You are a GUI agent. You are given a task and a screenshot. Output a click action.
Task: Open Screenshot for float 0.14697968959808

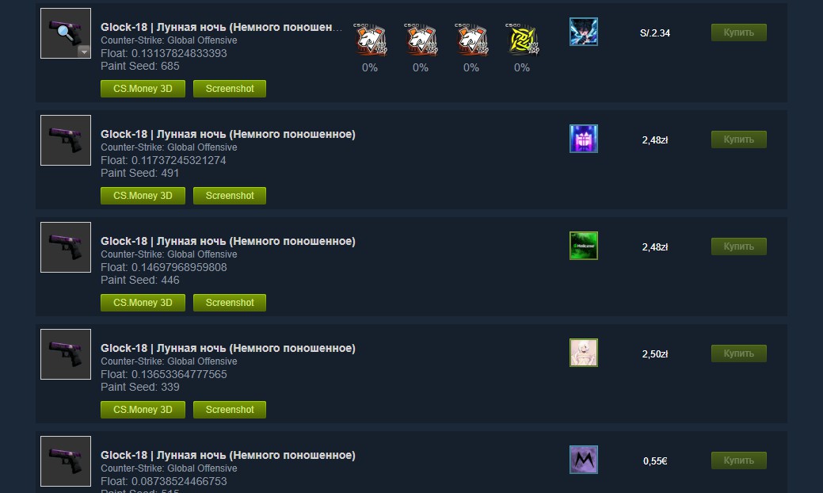pyautogui.click(x=230, y=303)
